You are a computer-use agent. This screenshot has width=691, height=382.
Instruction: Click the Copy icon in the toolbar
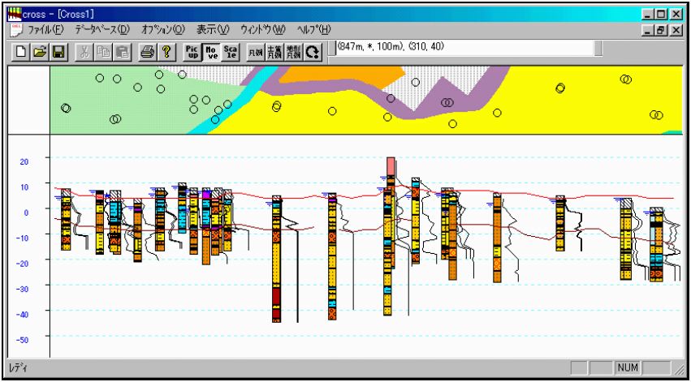click(103, 53)
